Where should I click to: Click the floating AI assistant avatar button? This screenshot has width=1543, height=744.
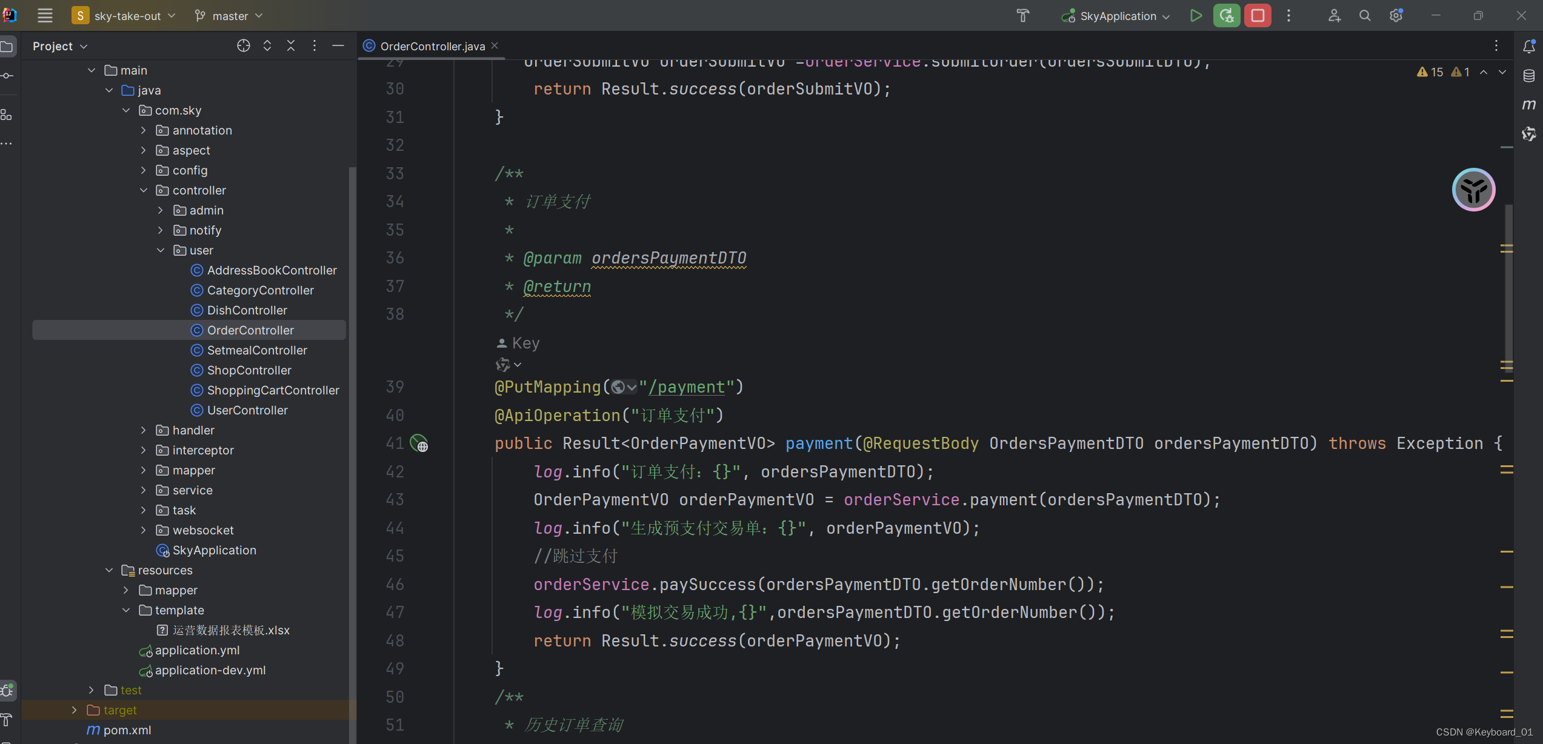(1473, 190)
